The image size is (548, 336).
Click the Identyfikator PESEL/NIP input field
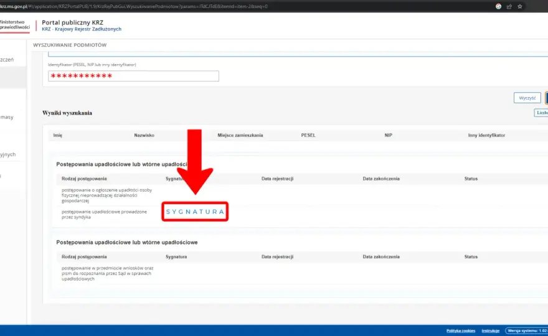click(x=133, y=76)
